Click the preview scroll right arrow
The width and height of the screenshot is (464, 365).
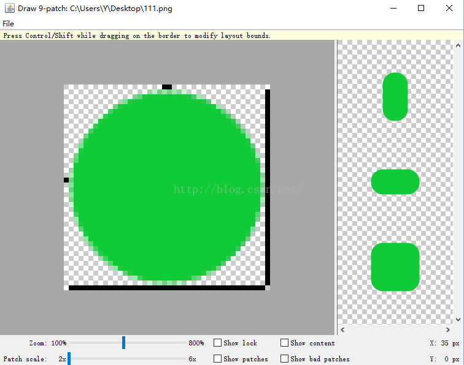point(447,330)
